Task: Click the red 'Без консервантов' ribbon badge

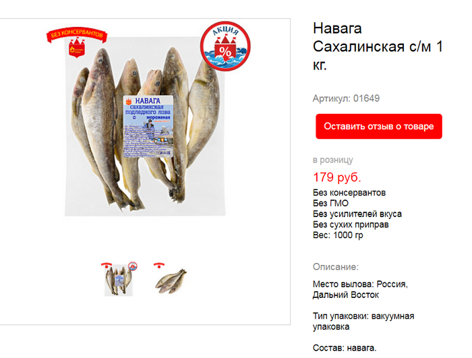Action: click(x=76, y=35)
